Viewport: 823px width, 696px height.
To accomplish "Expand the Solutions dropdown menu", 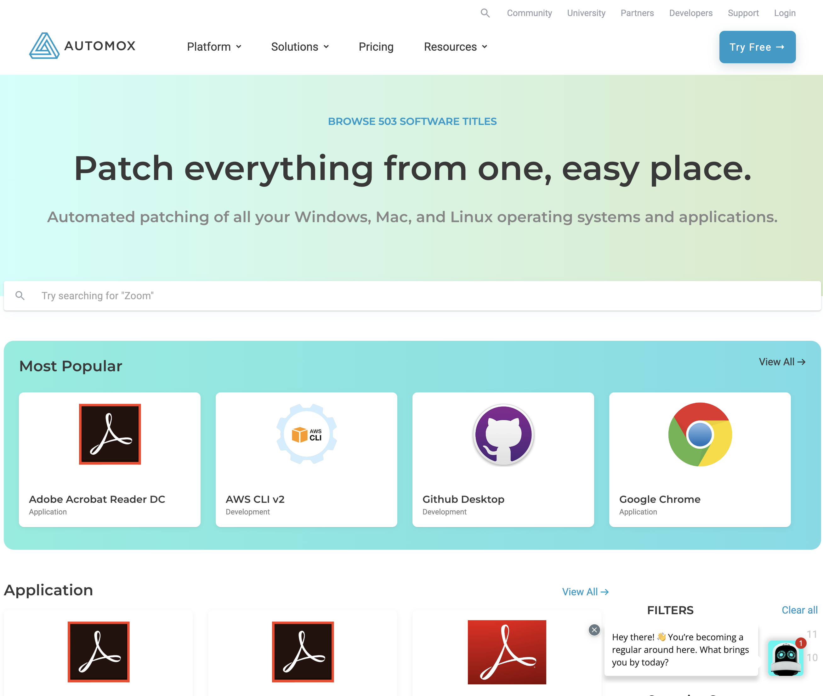I will (x=300, y=47).
